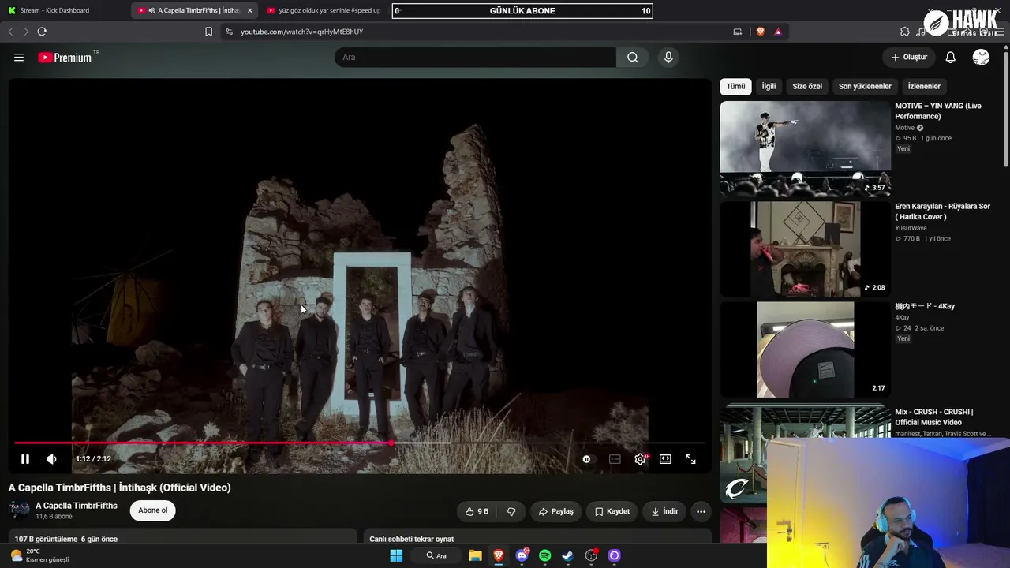Select the İzlenenler filter chip
The width and height of the screenshot is (1010, 568).
point(924,86)
